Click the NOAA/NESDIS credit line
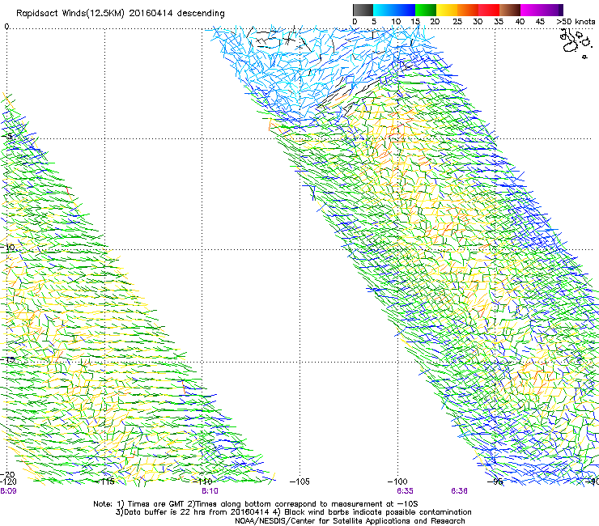The width and height of the screenshot is (599, 526). click(x=350, y=520)
